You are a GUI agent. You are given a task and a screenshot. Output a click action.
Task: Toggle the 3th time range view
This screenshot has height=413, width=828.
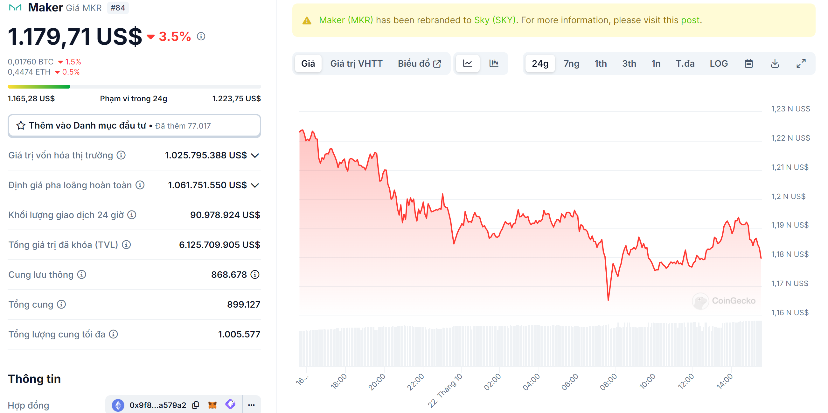point(629,63)
